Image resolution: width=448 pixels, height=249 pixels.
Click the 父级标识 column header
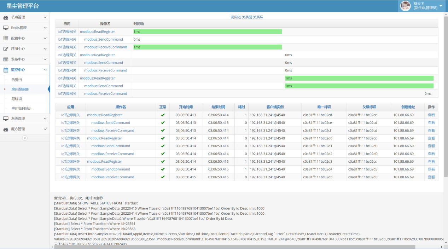(369, 107)
